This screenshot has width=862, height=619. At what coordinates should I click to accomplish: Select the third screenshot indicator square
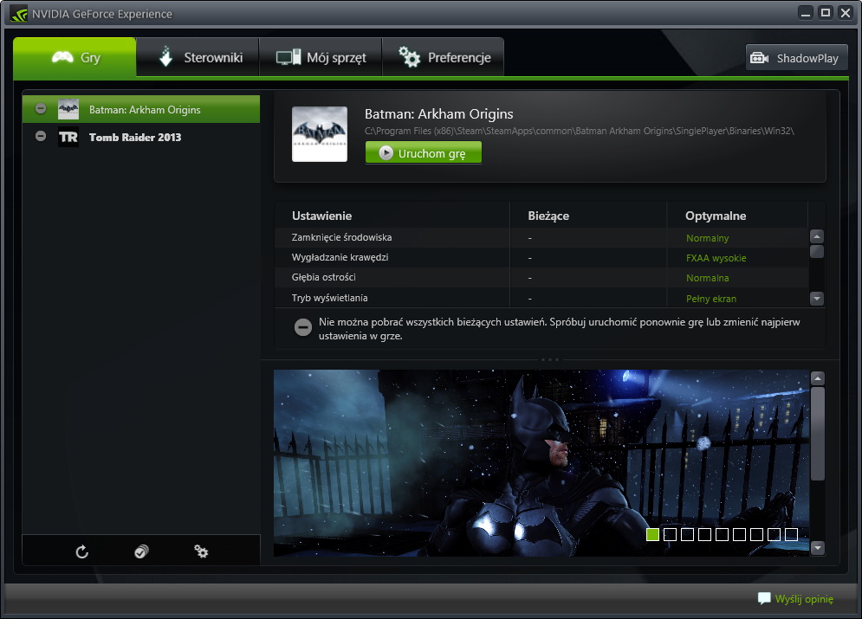[x=687, y=534]
